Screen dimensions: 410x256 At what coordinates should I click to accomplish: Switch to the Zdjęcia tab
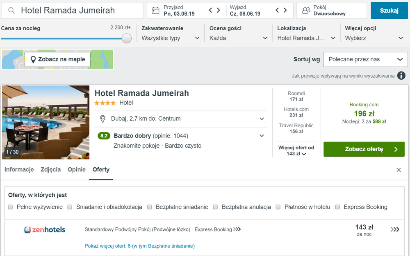50,170
